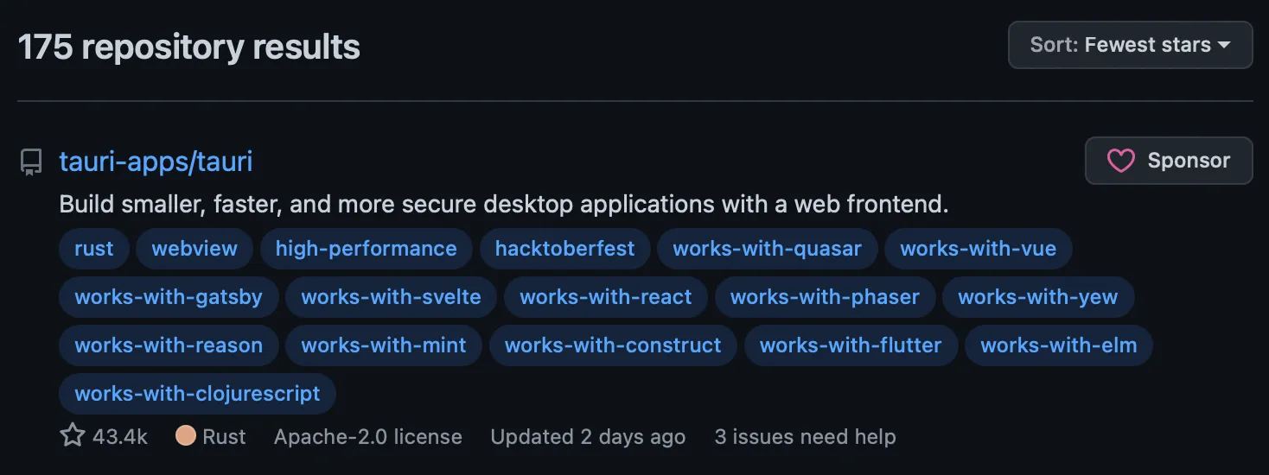This screenshot has height=475, width=1269.
Task: Open the 3 issues need help link
Action: coord(805,437)
